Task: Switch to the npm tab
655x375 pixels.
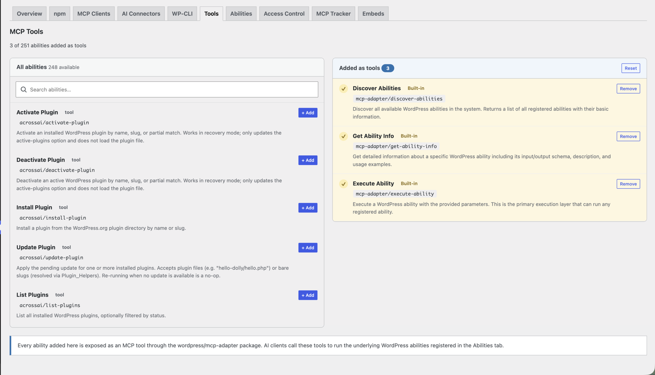Action: coord(60,14)
